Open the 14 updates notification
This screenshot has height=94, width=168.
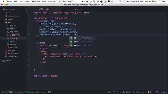(x=161, y=92)
